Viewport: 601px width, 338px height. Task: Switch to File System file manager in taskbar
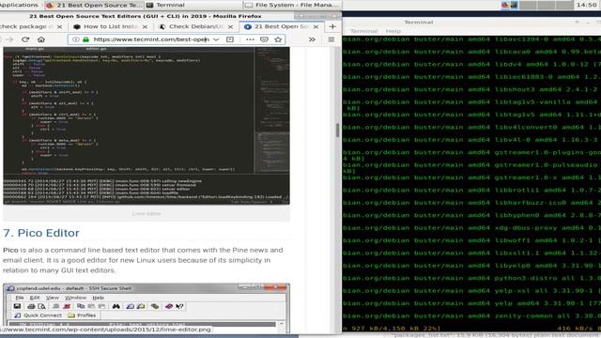[292, 5]
